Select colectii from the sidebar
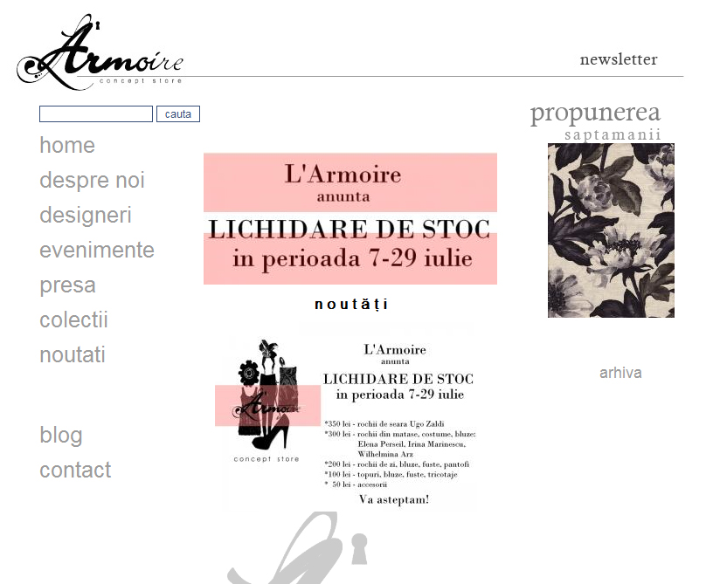713x584 pixels. click(73, 320)
